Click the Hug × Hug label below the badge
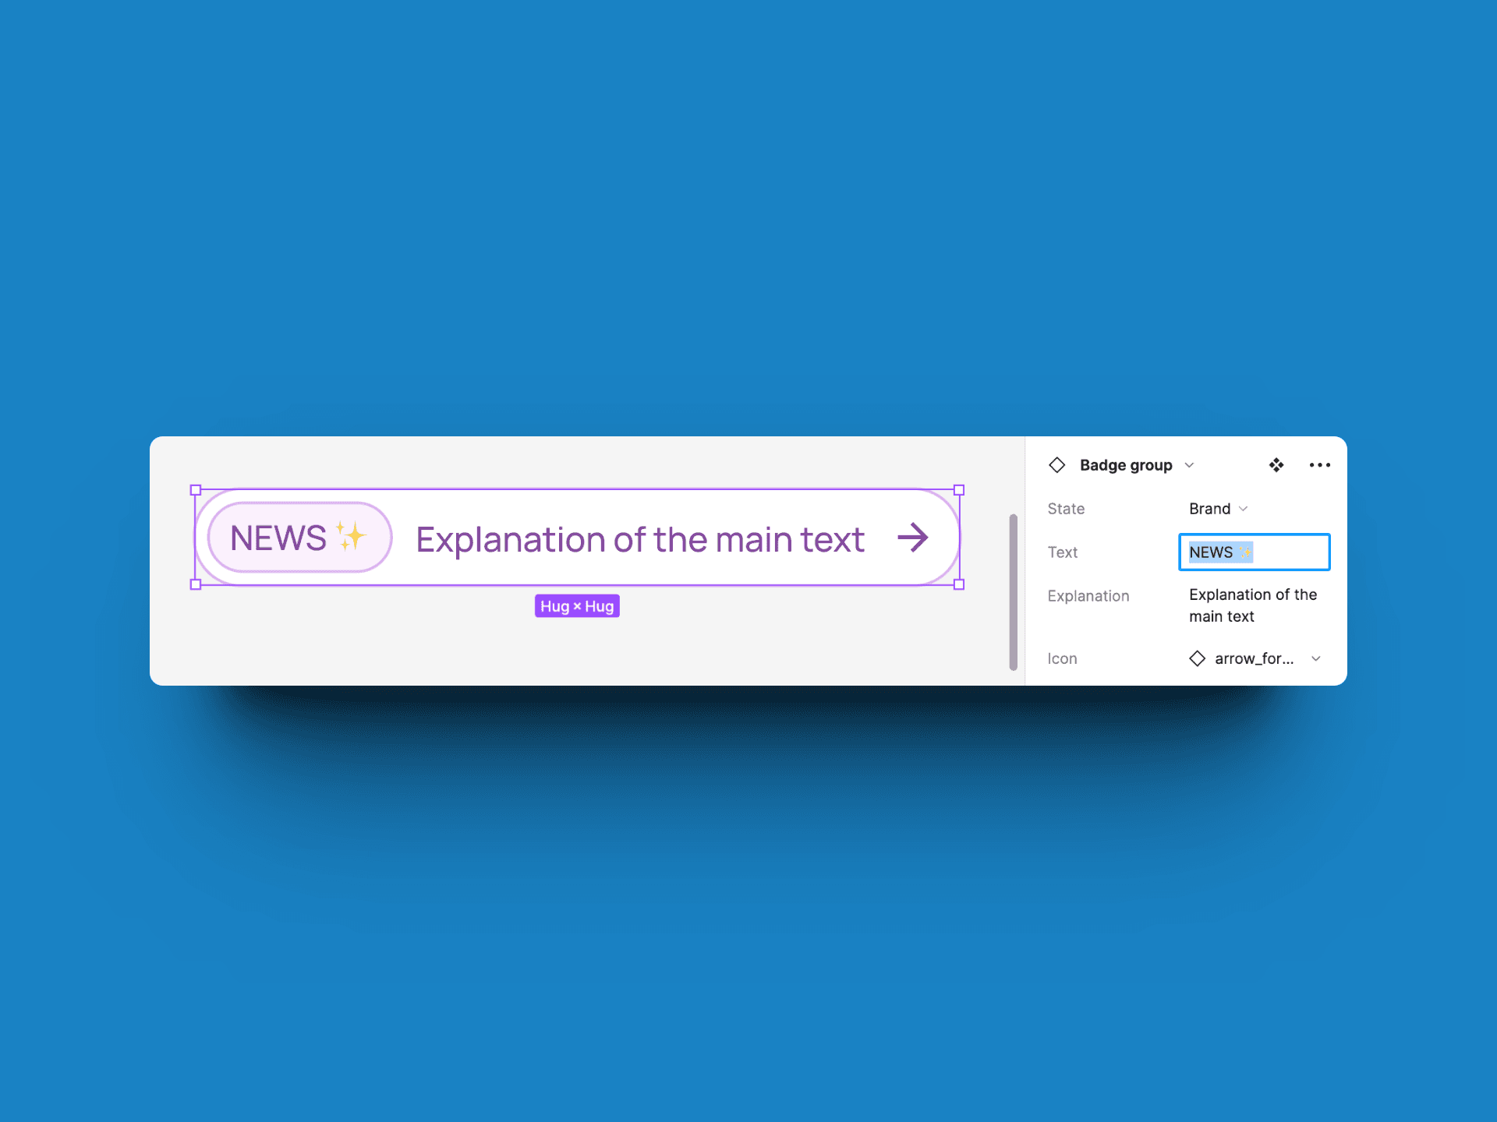 coord(576,605)
